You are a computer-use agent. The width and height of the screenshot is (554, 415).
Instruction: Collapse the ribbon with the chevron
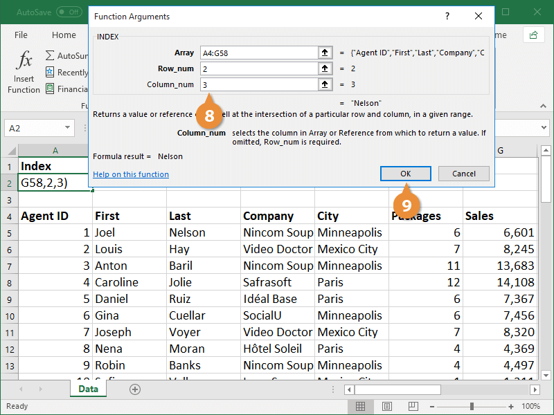pos(543,107)
